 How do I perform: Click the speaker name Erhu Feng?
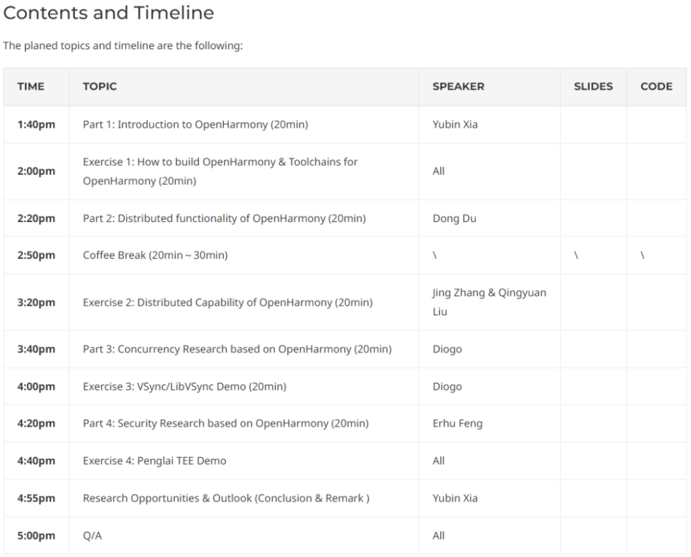pyautogui.click(x=457, y=423)
